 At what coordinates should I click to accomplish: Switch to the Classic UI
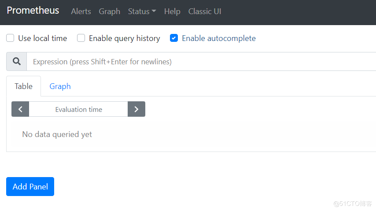coord(205,11)
